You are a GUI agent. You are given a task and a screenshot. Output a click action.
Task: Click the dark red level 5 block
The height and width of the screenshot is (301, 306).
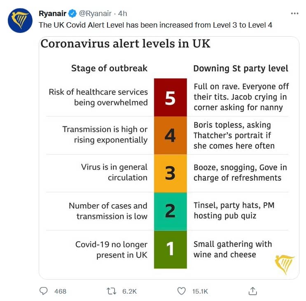(171, 98)
